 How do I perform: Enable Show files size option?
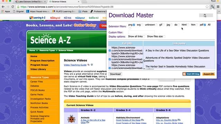point(164,37)
